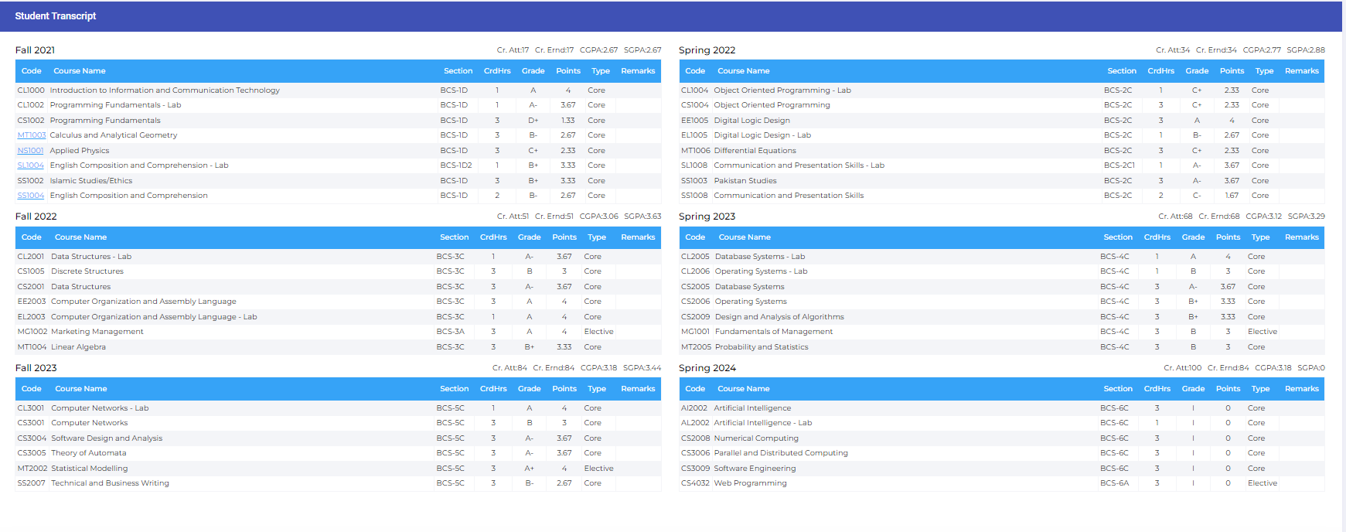Open the MT1003 course code link
1346x532 pixels.
[x=32, y=135]
